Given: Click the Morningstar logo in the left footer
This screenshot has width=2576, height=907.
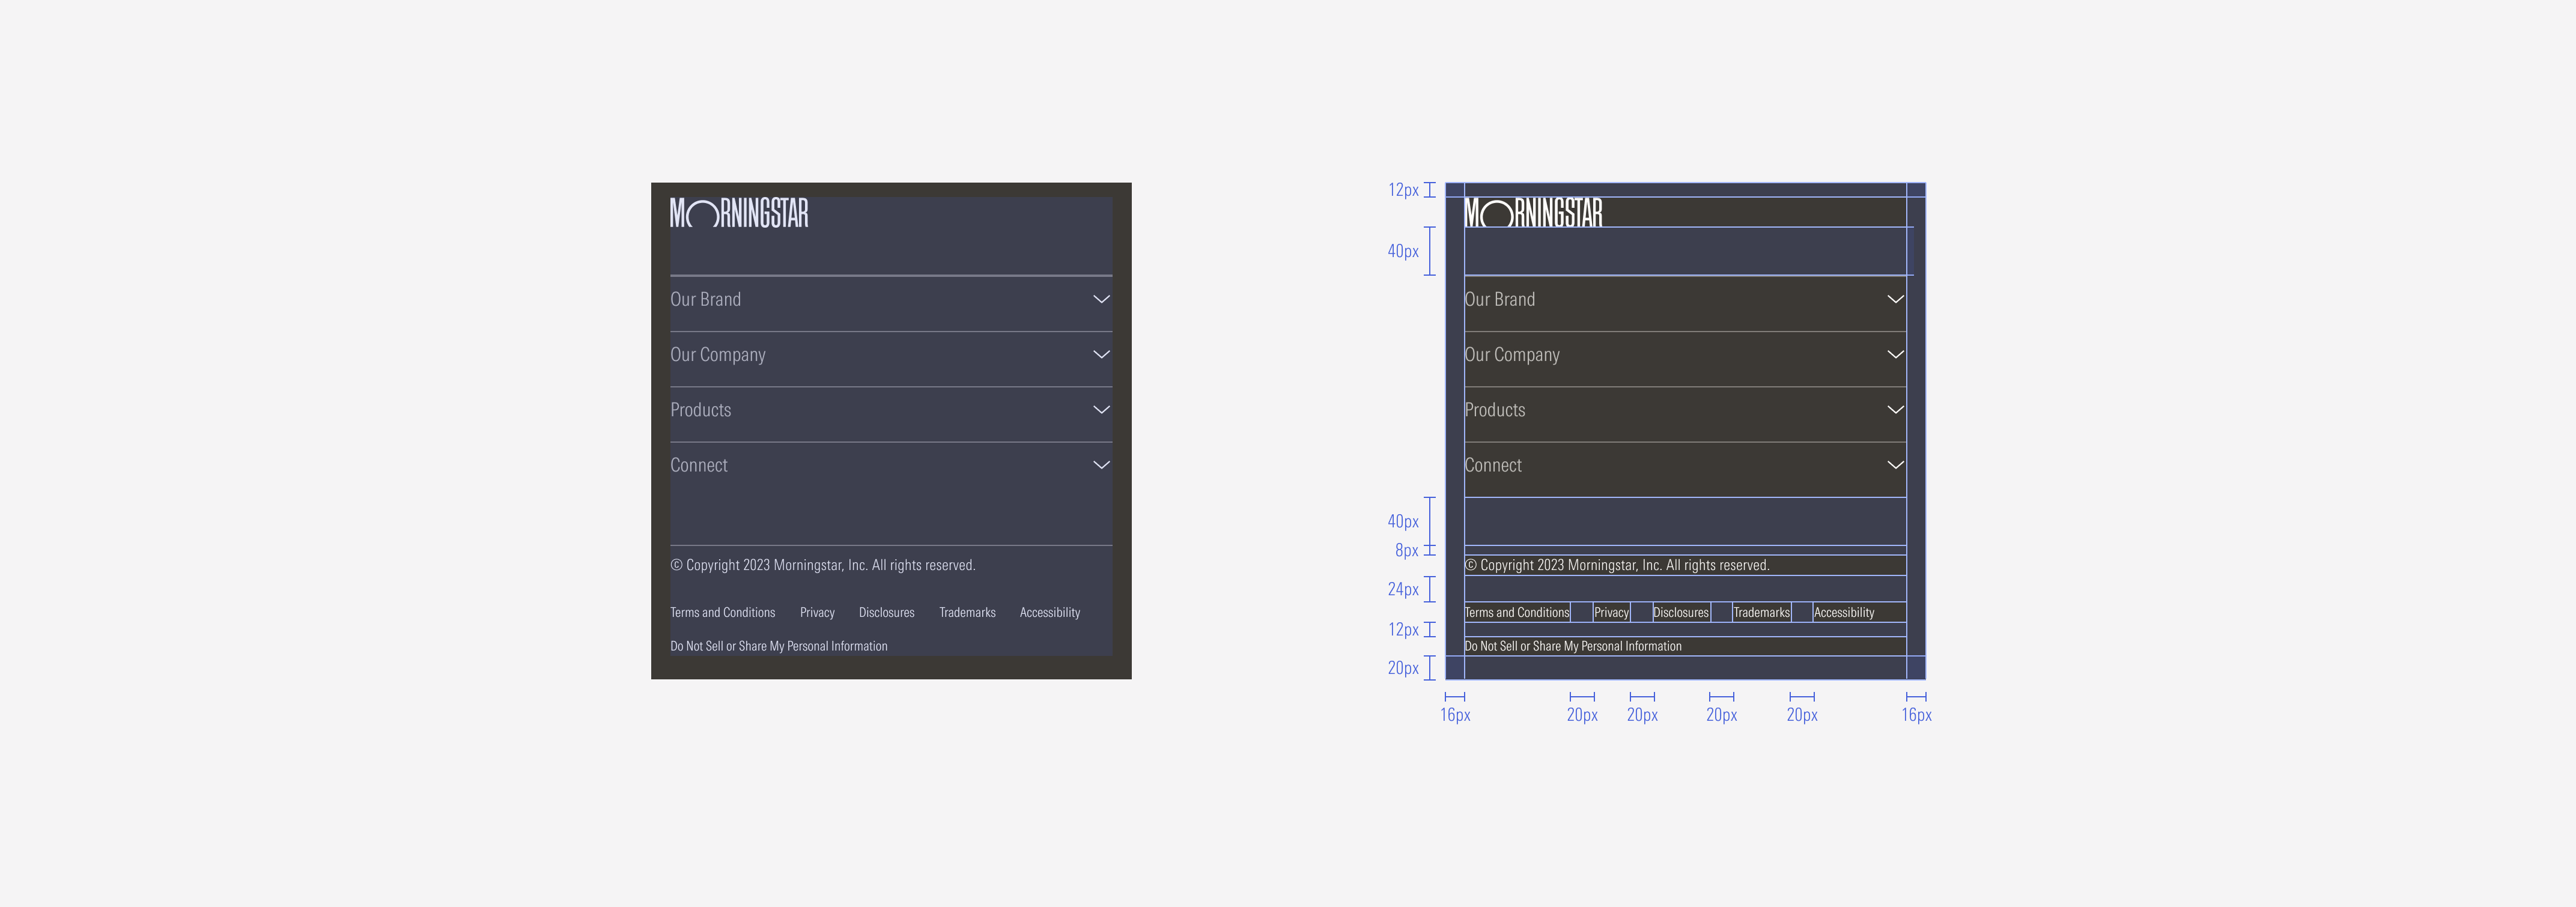Looking at the screenshot, I should click(x=739, y=213).
